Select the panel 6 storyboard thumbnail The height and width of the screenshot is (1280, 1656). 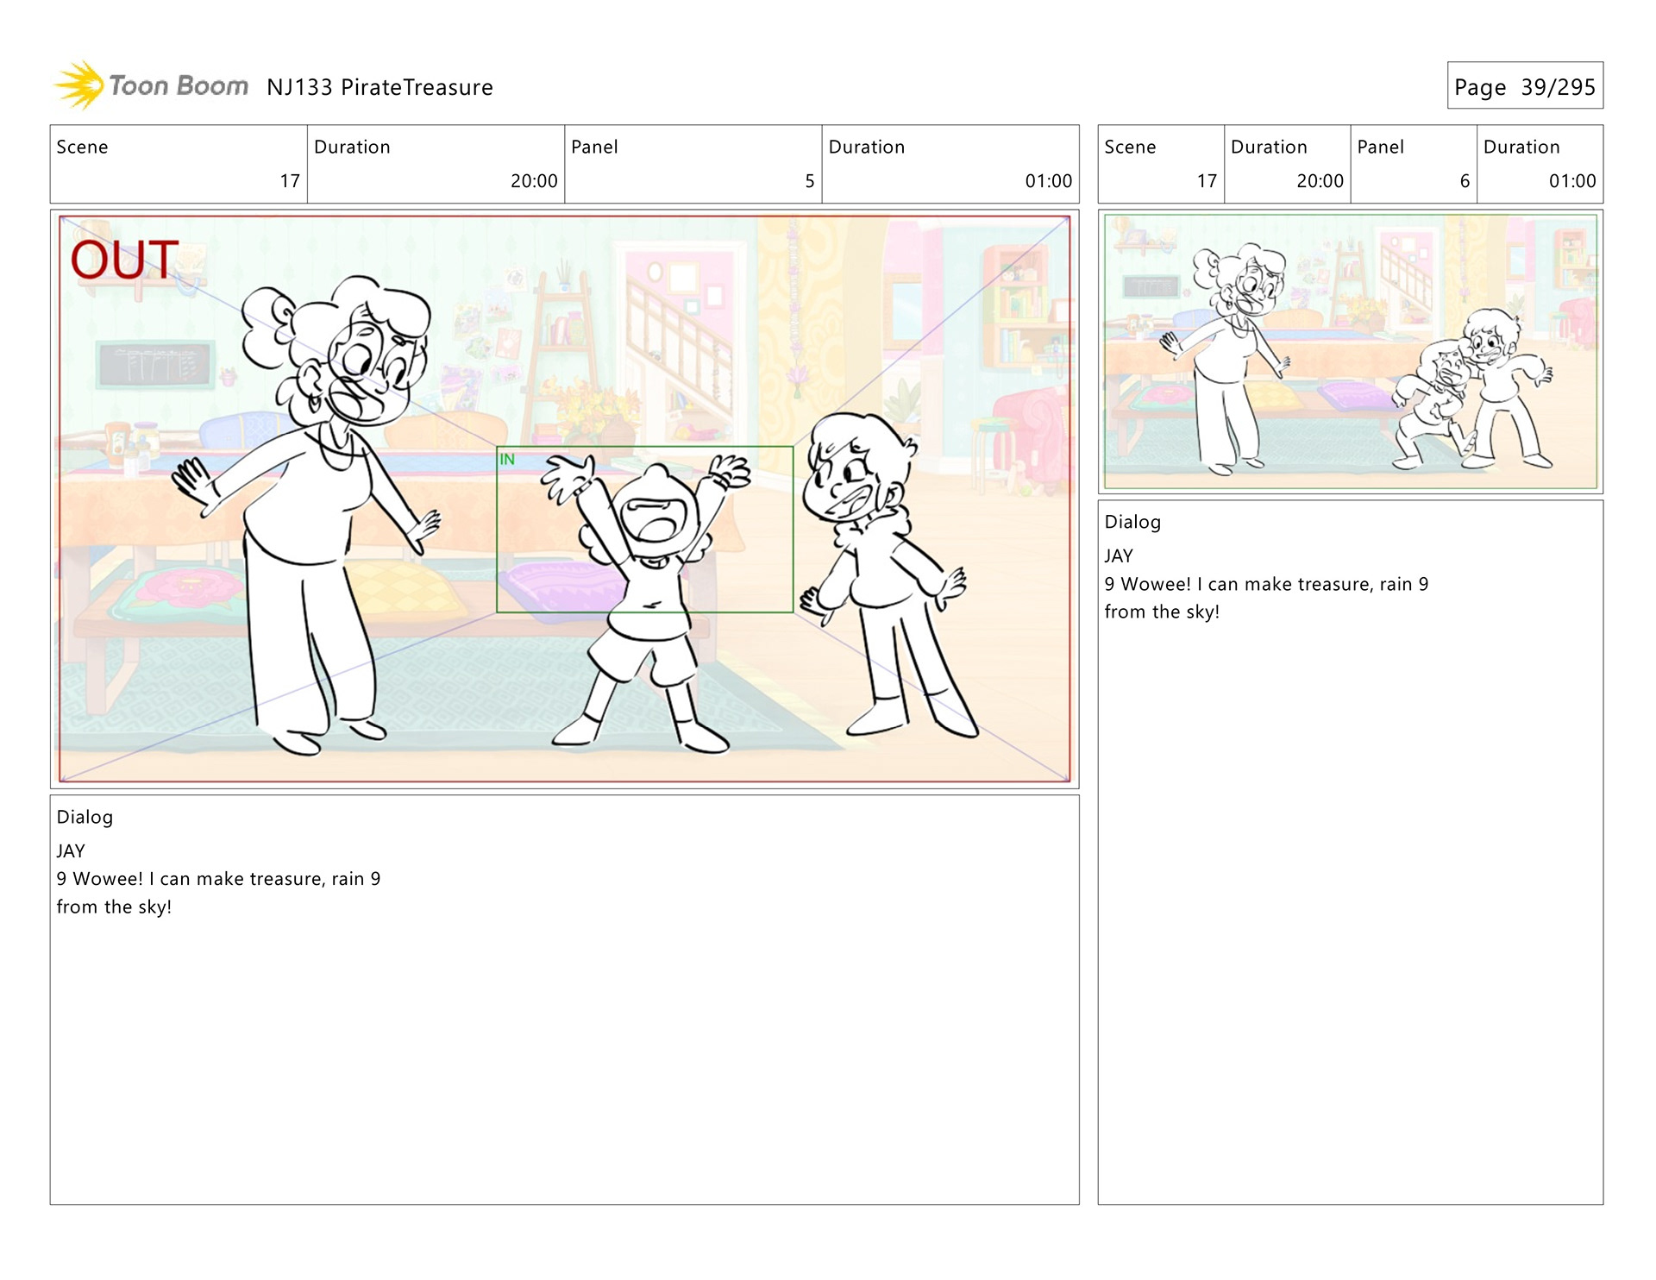click(x=1350, y=351)
